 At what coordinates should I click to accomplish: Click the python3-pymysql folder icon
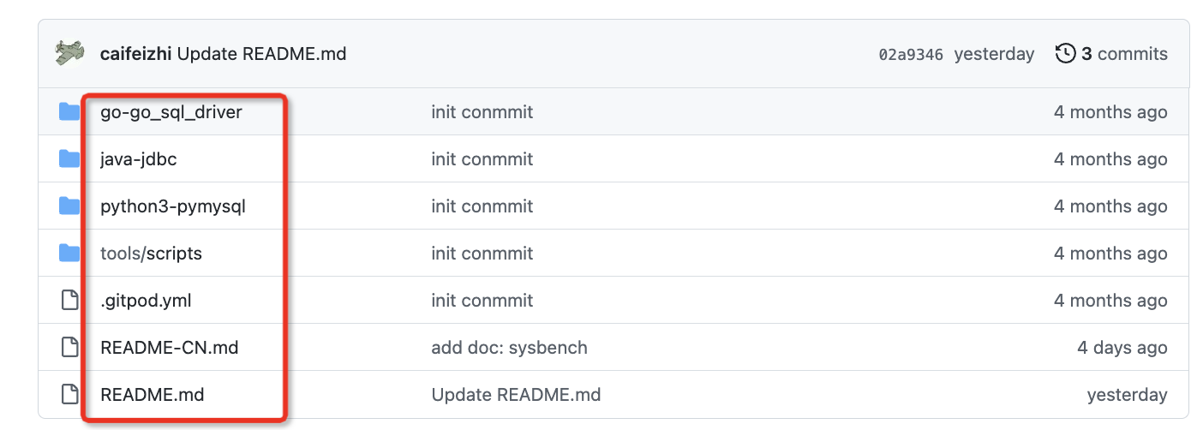click(69, 206)
